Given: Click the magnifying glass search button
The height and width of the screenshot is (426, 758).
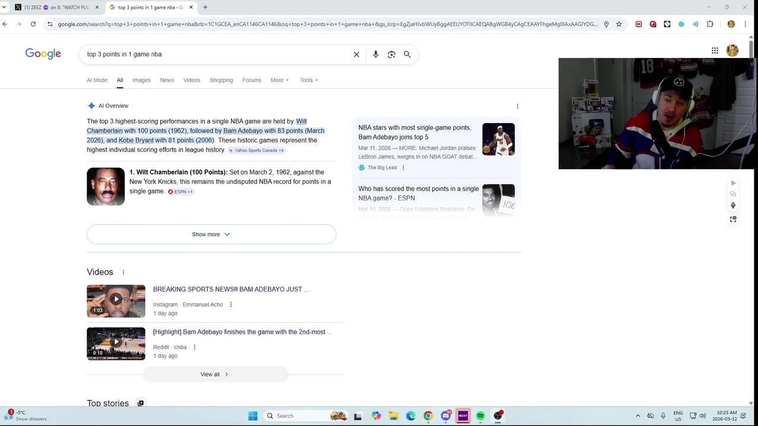Looking at the screenshot, I should click(x=407, y=54).
